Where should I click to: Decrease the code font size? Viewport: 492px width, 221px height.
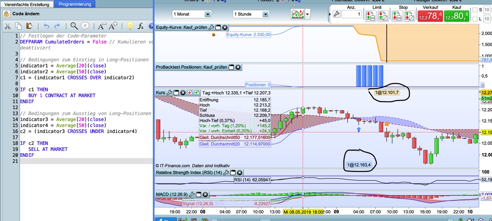pos(102,26)
